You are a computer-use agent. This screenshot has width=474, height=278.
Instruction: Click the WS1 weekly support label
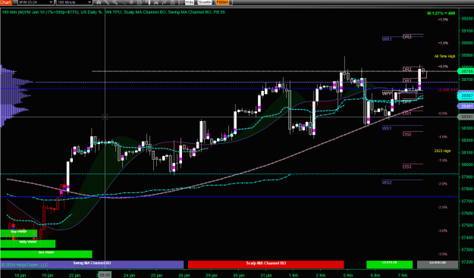pos(387,128)
